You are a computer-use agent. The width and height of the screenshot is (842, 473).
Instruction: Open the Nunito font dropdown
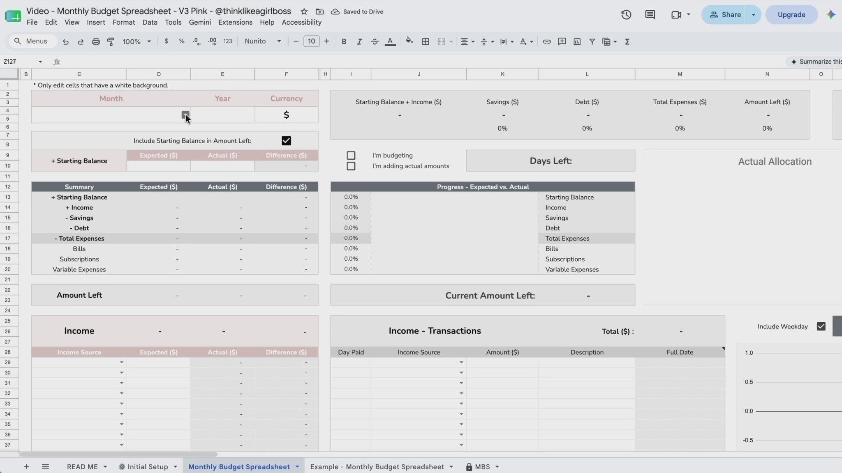point(263,41)
